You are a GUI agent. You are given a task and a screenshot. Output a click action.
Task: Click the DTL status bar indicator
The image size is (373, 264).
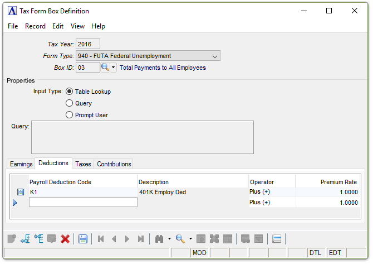(316, 253)
